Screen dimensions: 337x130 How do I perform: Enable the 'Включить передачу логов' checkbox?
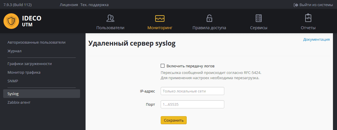tap(162, 66)
